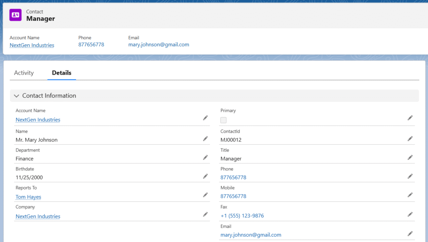Click the purple Contact record icon
The height and width of the screenshot is (242, 428).
(15, 15)
